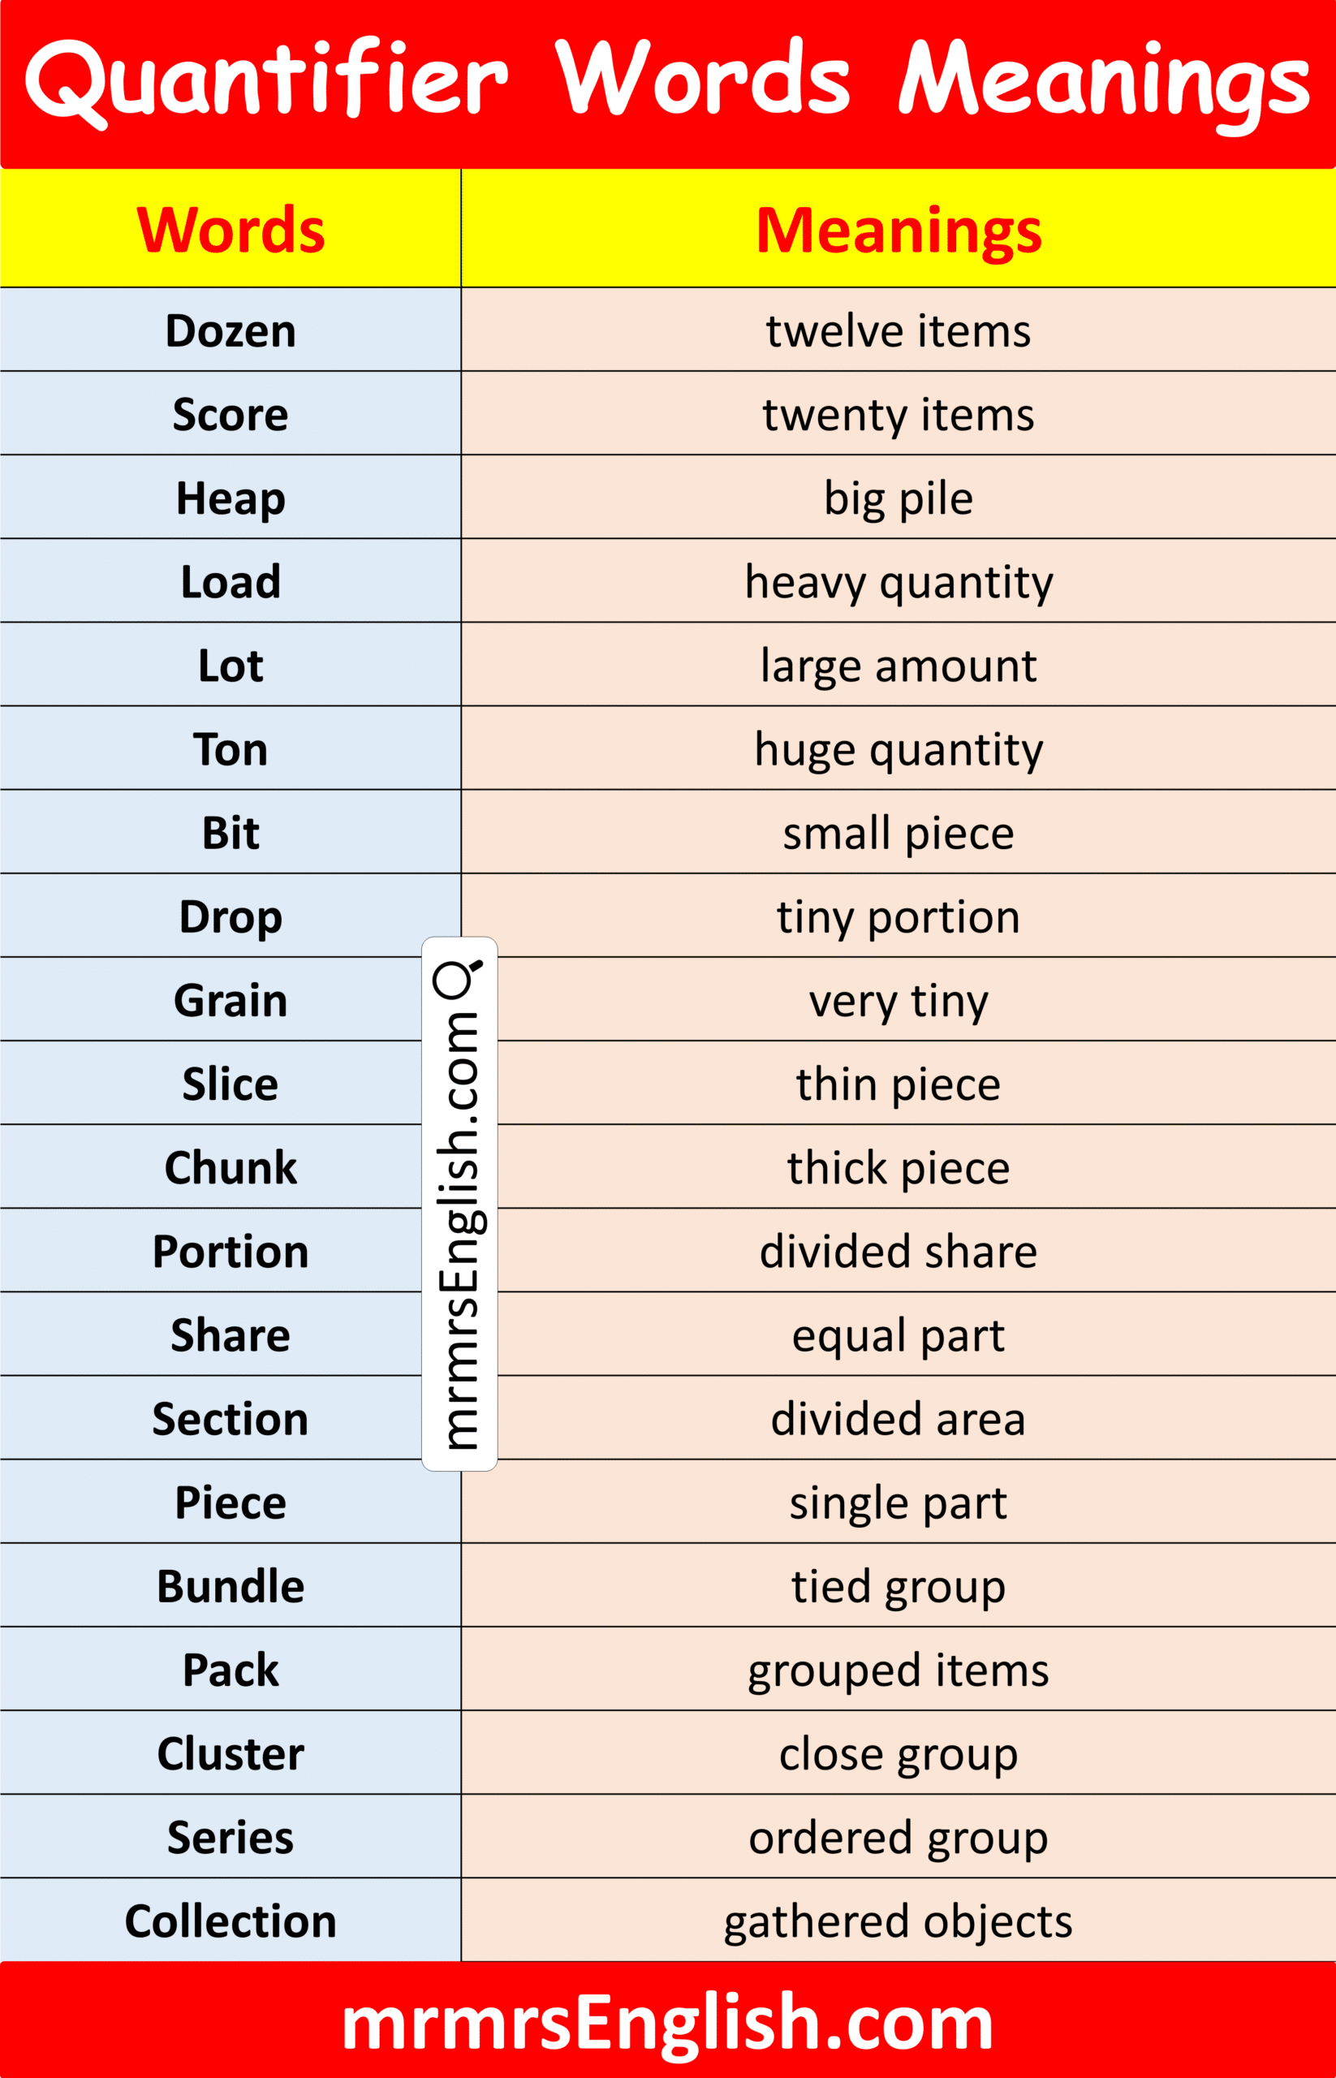Click the vertical mrmrsEnglish.com watermark text
Viewport: 1336px width, 2078px height.
(459, 1232)
